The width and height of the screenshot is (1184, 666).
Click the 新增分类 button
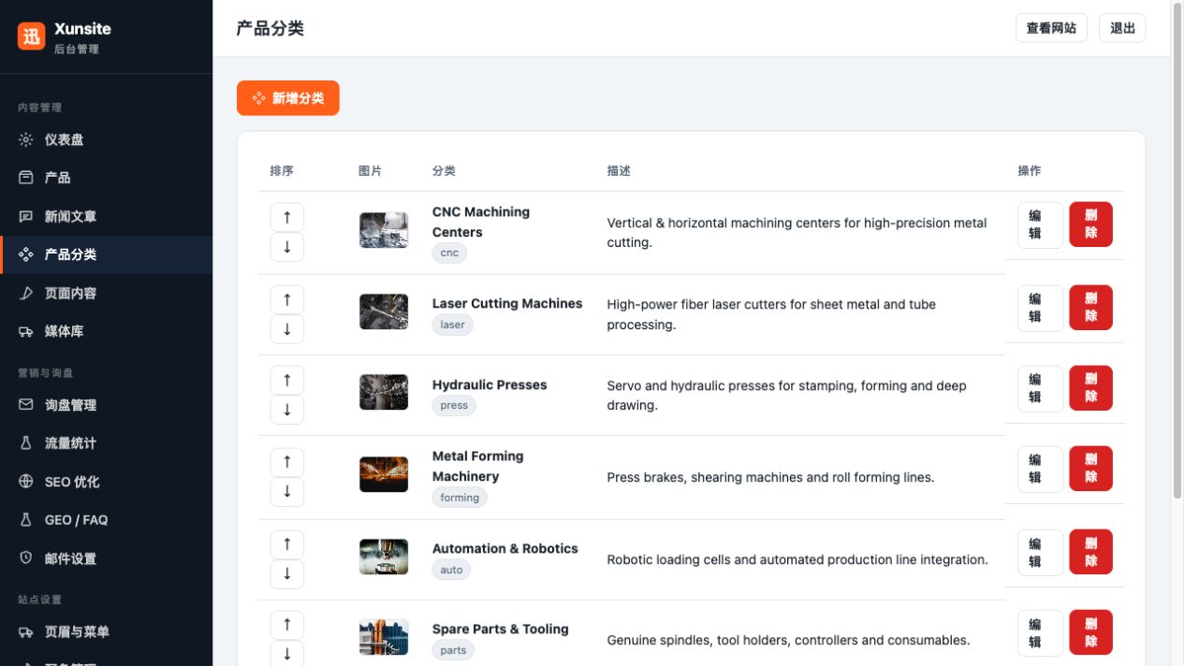(287, 98)
